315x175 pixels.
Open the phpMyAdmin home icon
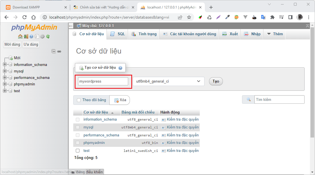coord(20,36)
